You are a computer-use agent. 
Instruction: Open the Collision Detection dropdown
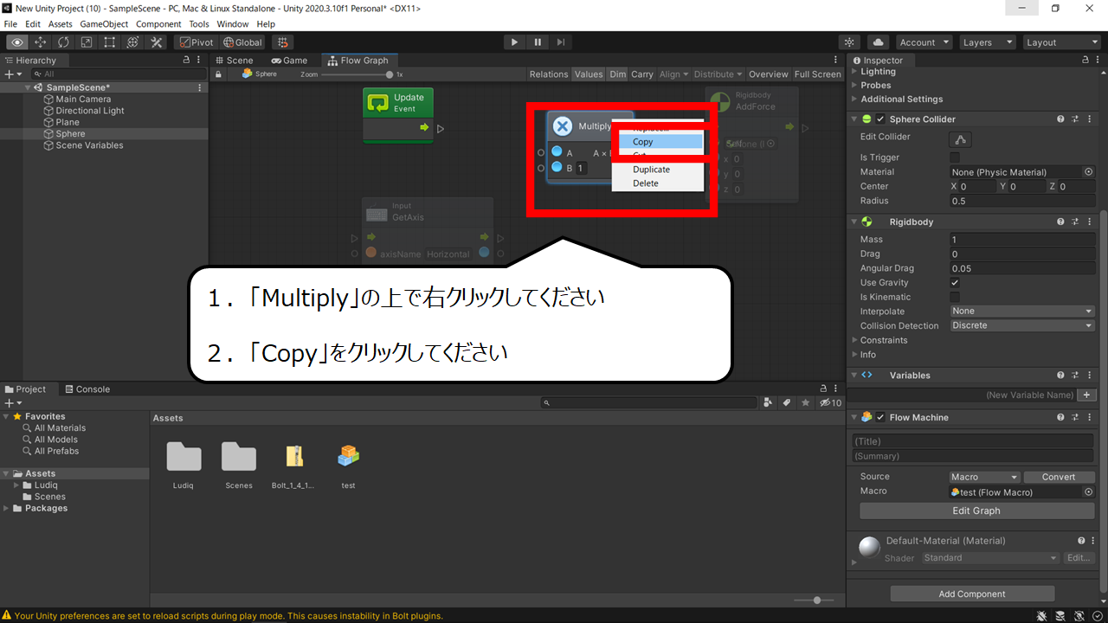point(1022,326)
